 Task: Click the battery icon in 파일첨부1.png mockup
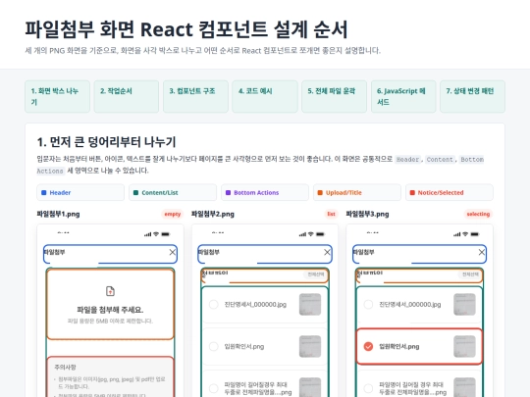click(165, 234)
